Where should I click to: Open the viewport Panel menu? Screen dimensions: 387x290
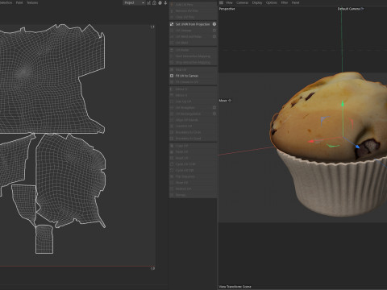(x=295, y=2)
